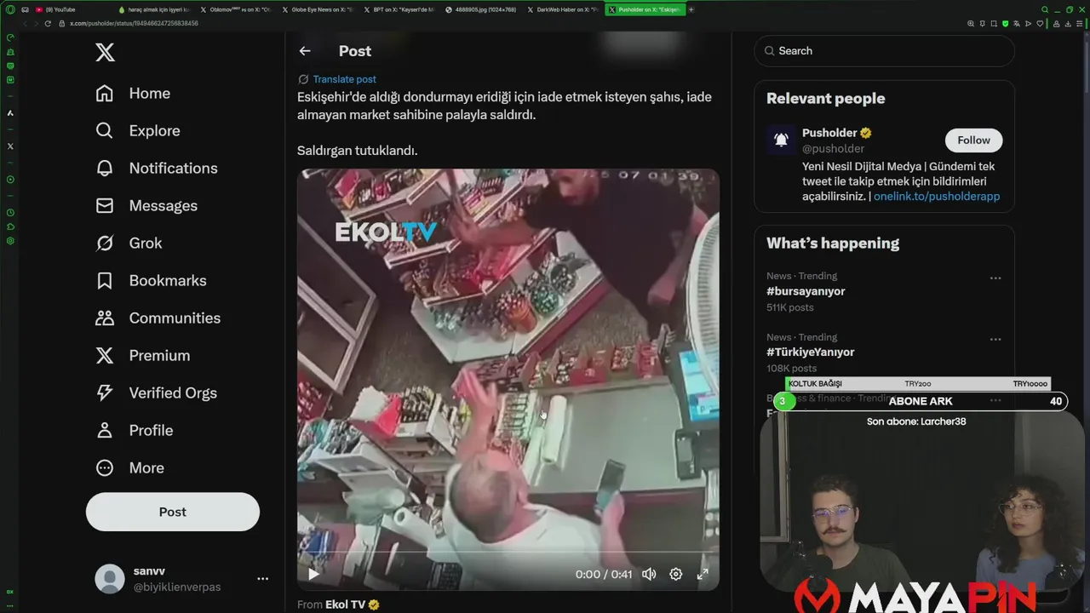Open Grok from the sidebar
The width and height of the screenshot is (1090, 613).
pos(129,243)
